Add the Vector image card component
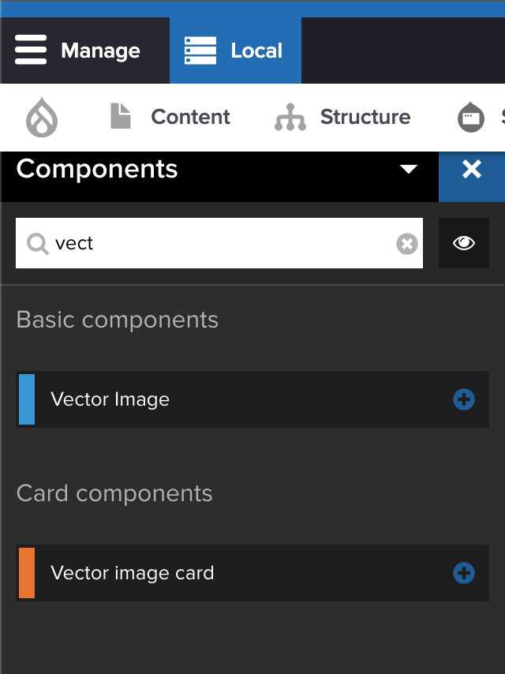Viewport: 505px width, 674px height. (464, 574)
